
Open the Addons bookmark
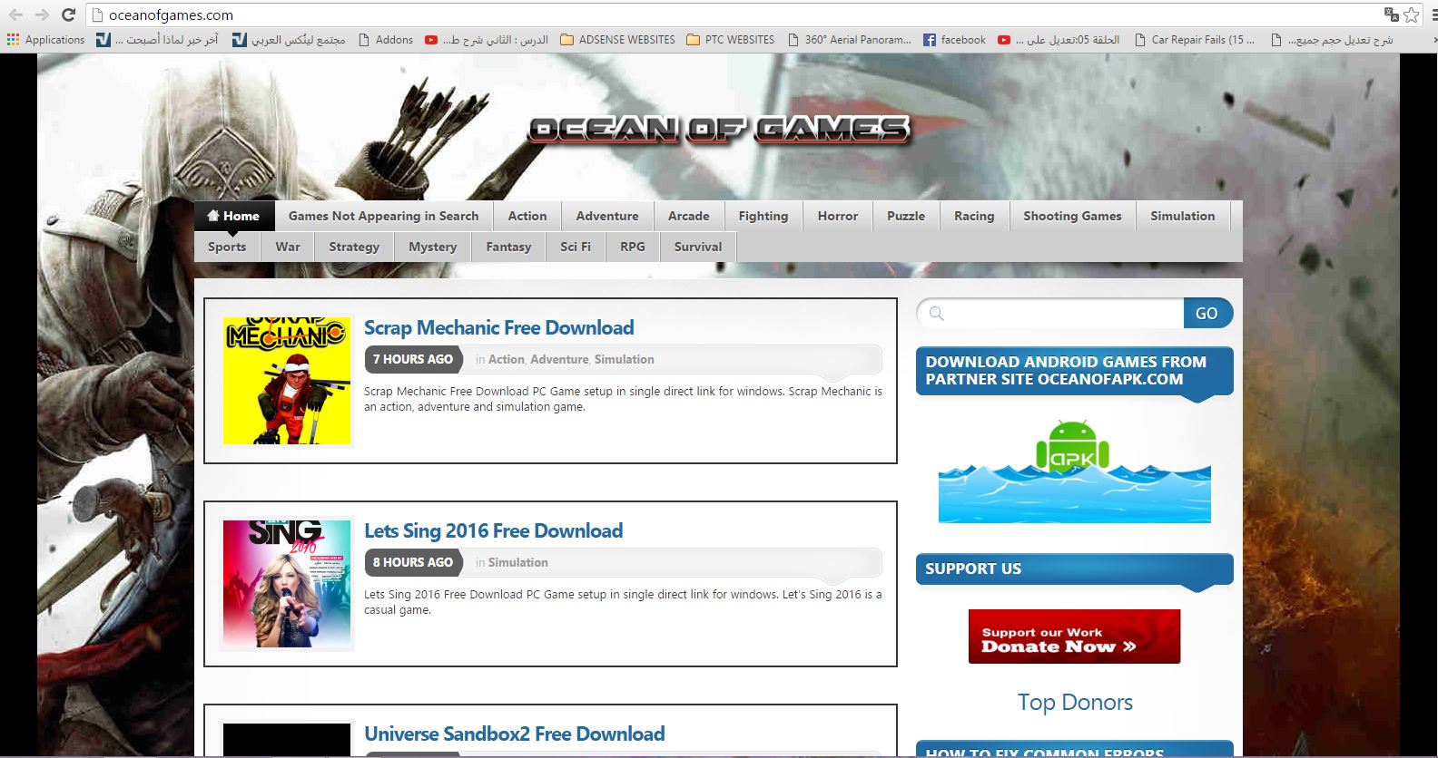386,40
